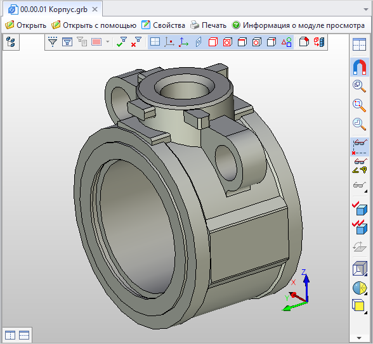The width and height of the screenshot is (373, 344).
Task: Split the view horizontally, bottom-left icon
Action: [24, 335]
